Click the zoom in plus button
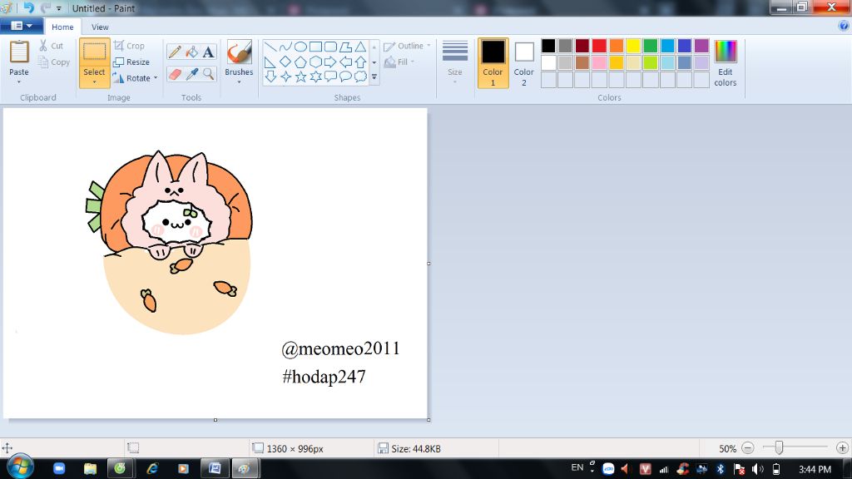Viewport: 852px width, 479px height. tap(842, 448)
